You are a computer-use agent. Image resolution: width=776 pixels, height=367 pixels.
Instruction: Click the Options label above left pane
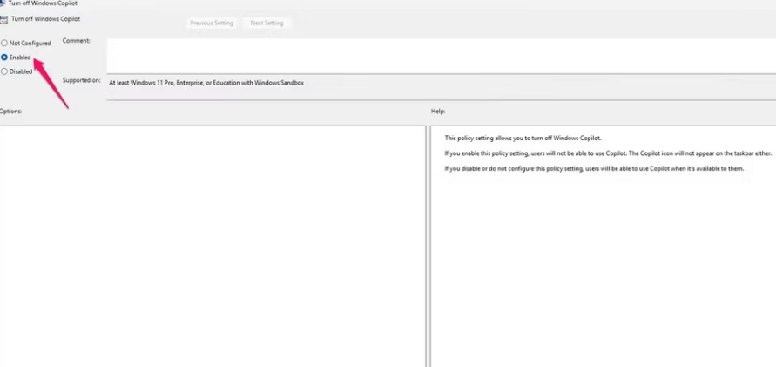(x=10, y=112)
